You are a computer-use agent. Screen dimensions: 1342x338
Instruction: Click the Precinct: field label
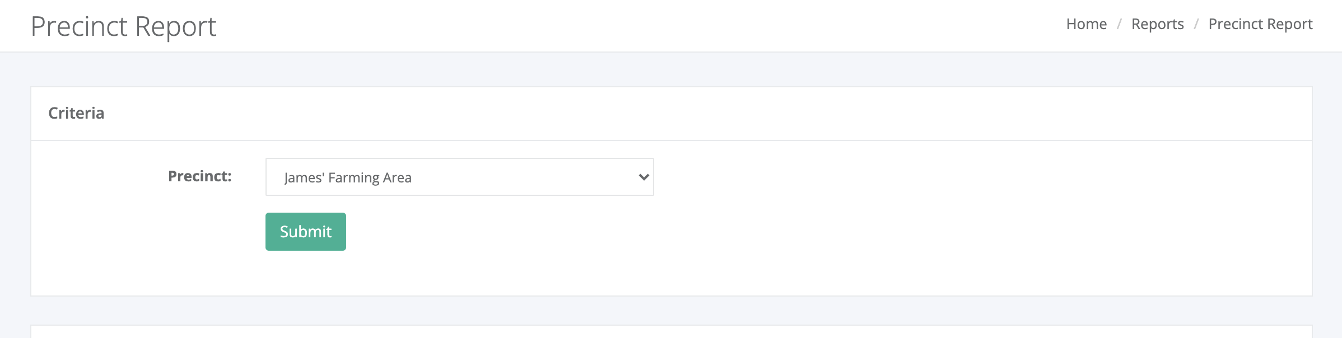pyautogui.click(x=199, y=176)
